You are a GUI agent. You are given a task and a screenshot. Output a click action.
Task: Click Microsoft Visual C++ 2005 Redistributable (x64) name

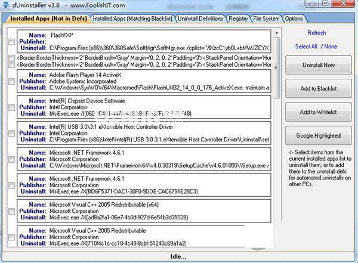click(104, 205)
